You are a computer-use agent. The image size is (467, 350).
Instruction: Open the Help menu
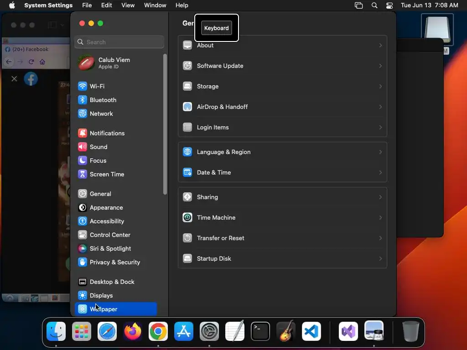coord(182,5)
